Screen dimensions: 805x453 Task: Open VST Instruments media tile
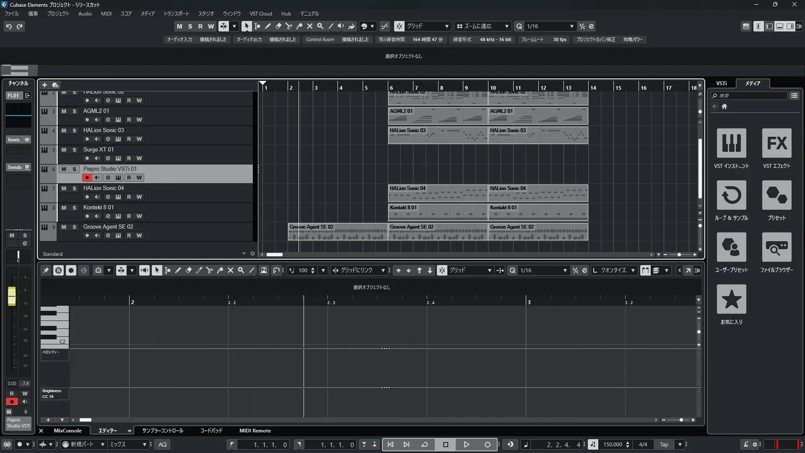click(731, 143)
